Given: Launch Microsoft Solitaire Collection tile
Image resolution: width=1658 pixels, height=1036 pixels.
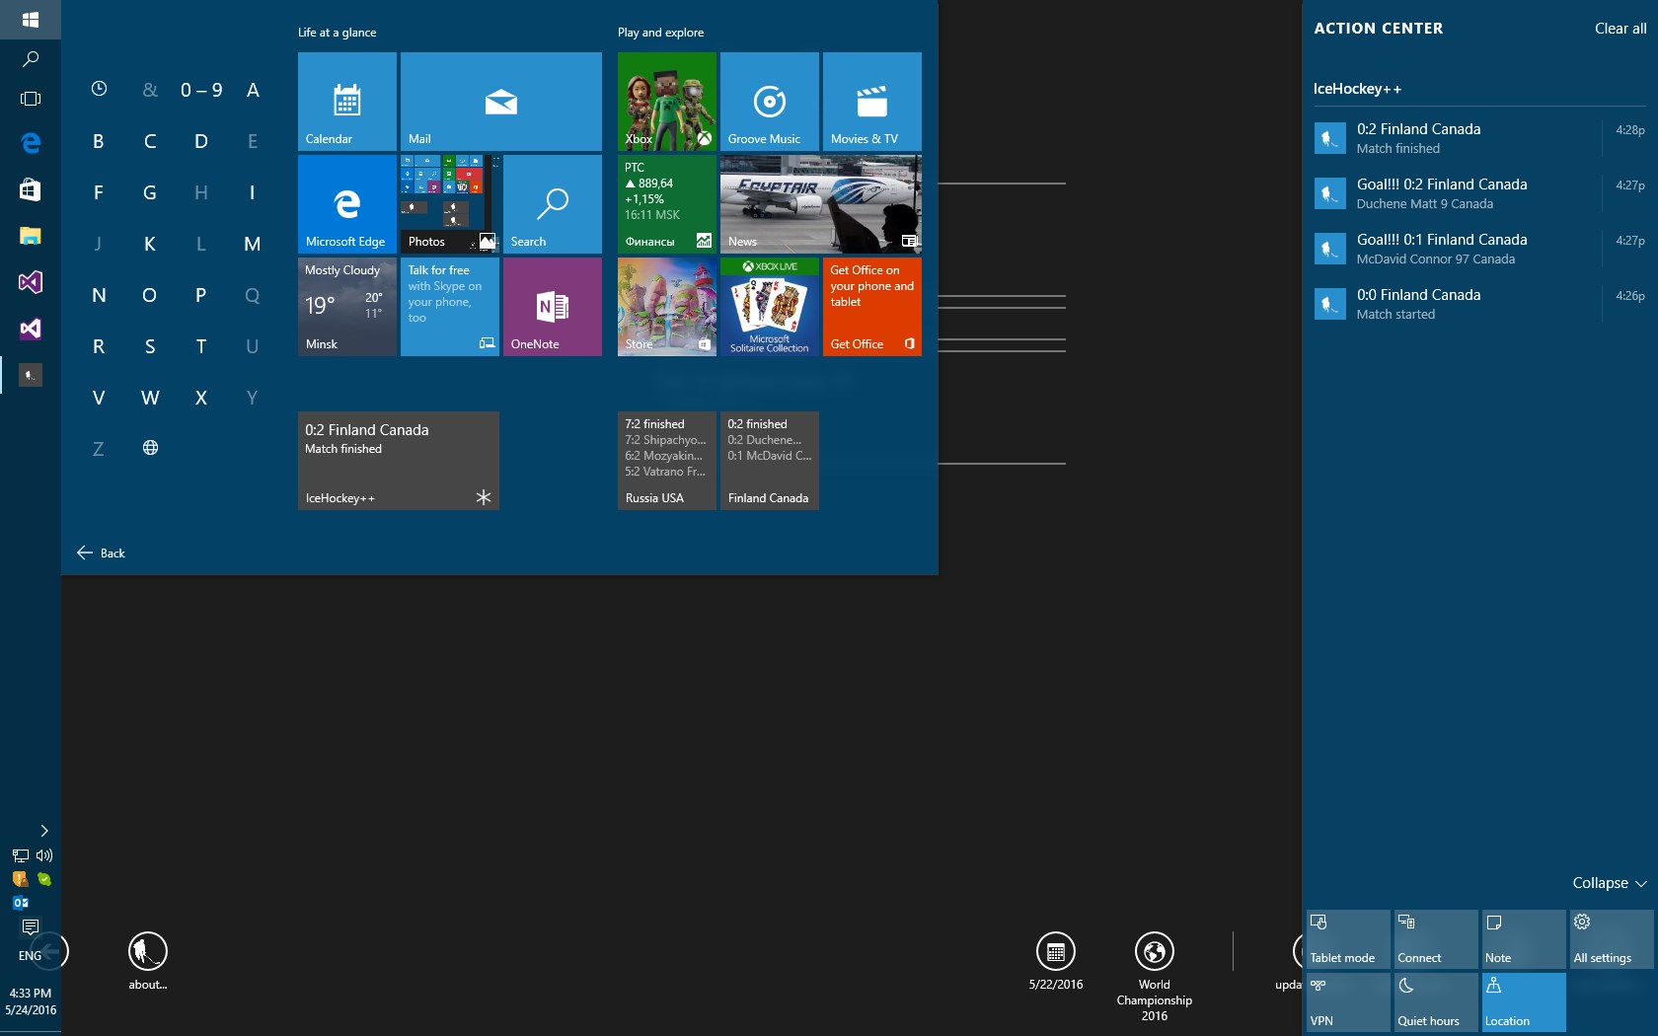Looking at the screenshot, I should coord(770,307).
